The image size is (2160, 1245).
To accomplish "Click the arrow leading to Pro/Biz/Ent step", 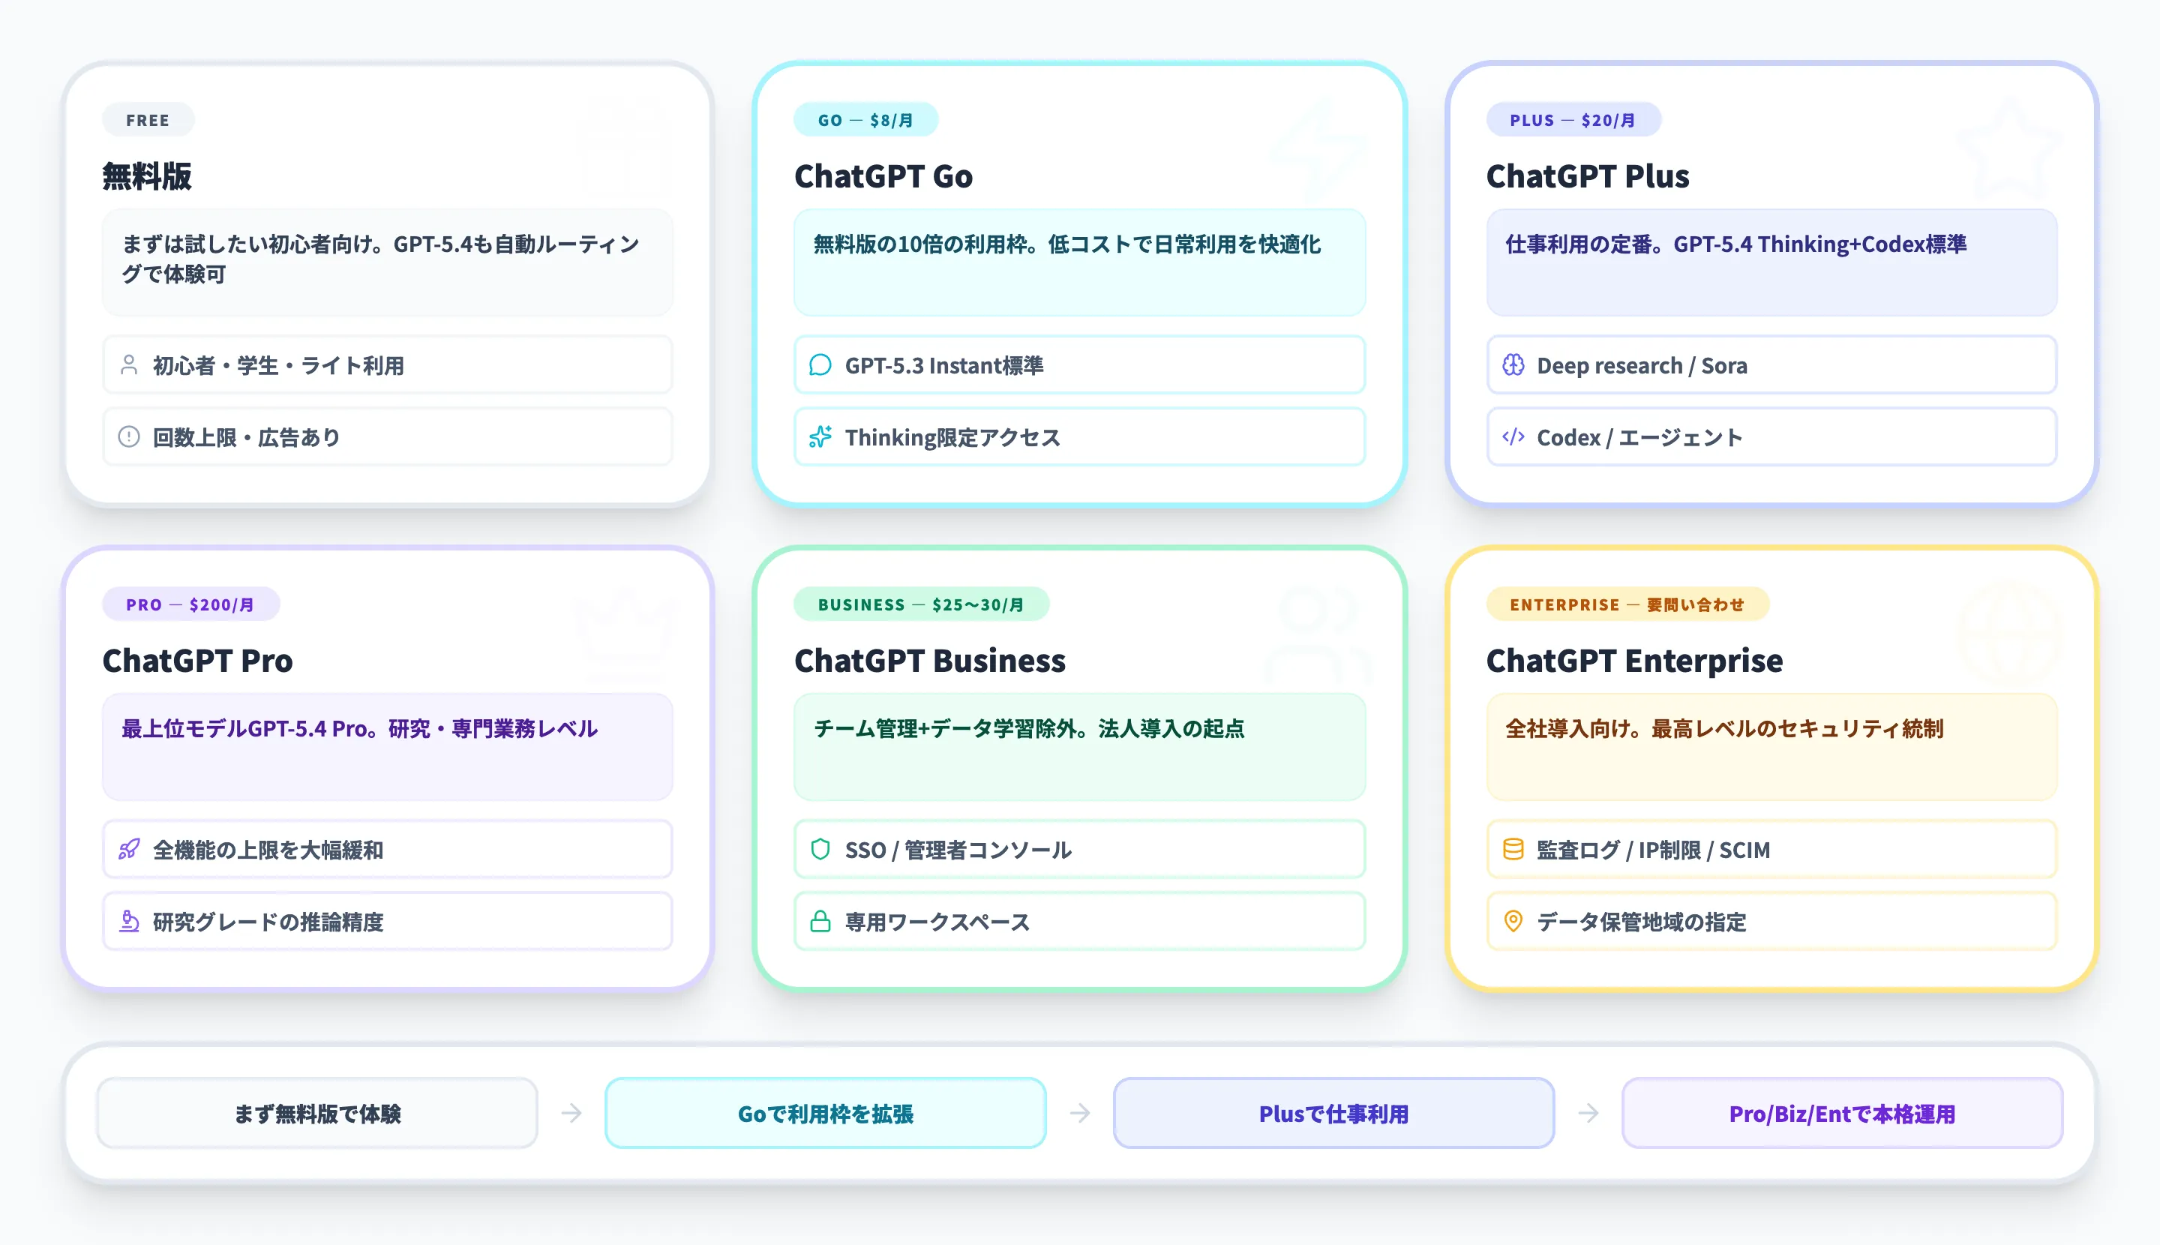I will click(x=1588, y=1112).
